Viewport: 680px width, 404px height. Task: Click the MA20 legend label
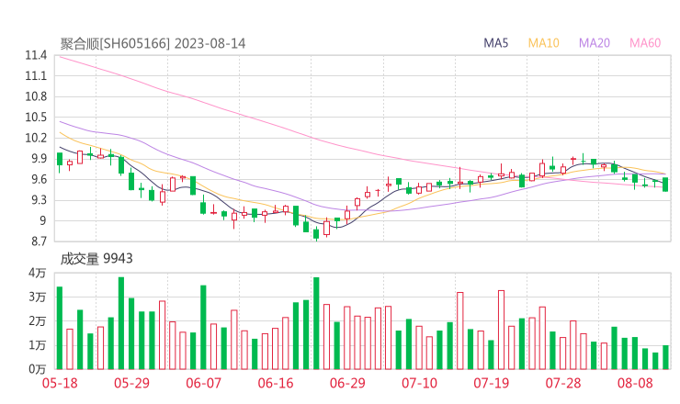click(595, 43)
